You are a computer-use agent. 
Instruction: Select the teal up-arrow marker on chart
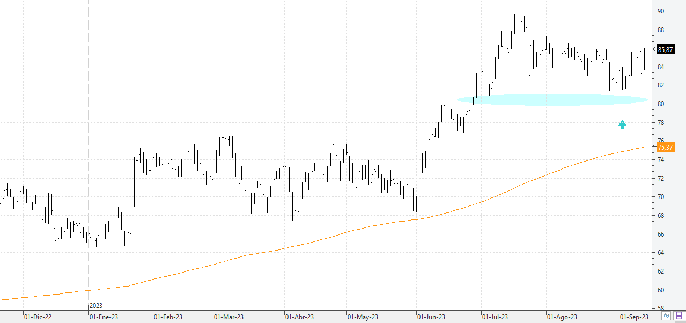(622, 124)
